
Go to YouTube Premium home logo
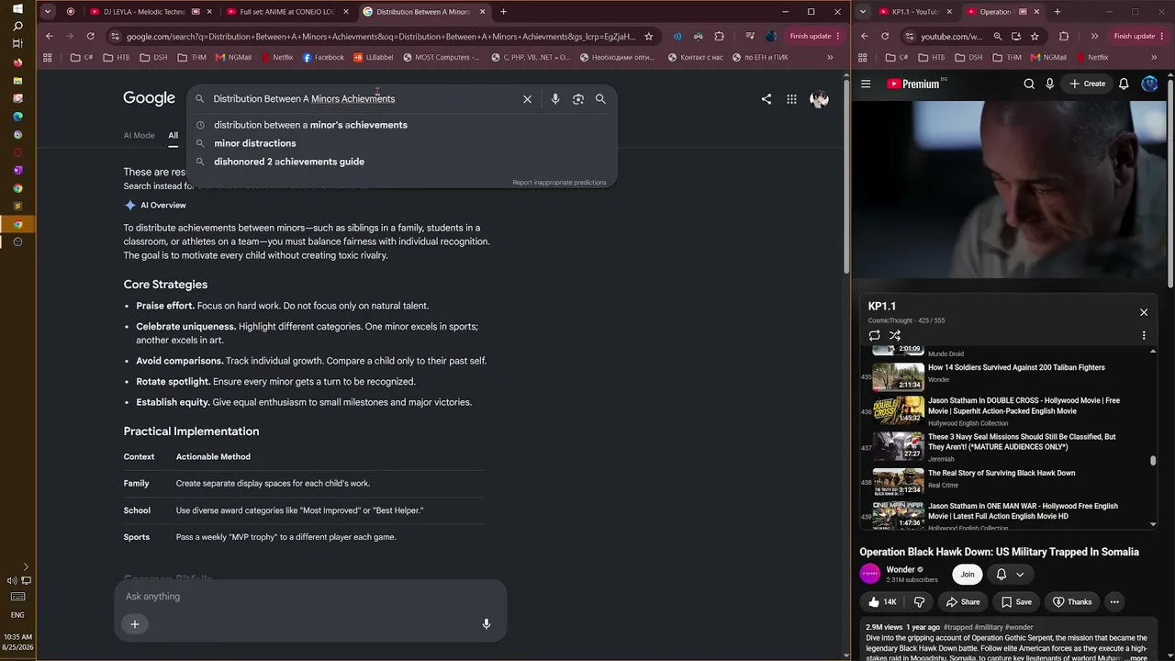click(x=913, y=84)
